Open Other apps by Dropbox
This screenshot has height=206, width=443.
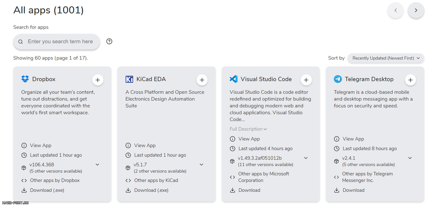click(55, 180)
